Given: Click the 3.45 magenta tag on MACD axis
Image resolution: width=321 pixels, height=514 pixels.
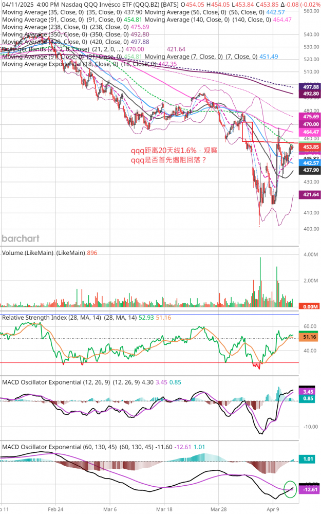Looking at the screenshot, I should click(308, 392).
